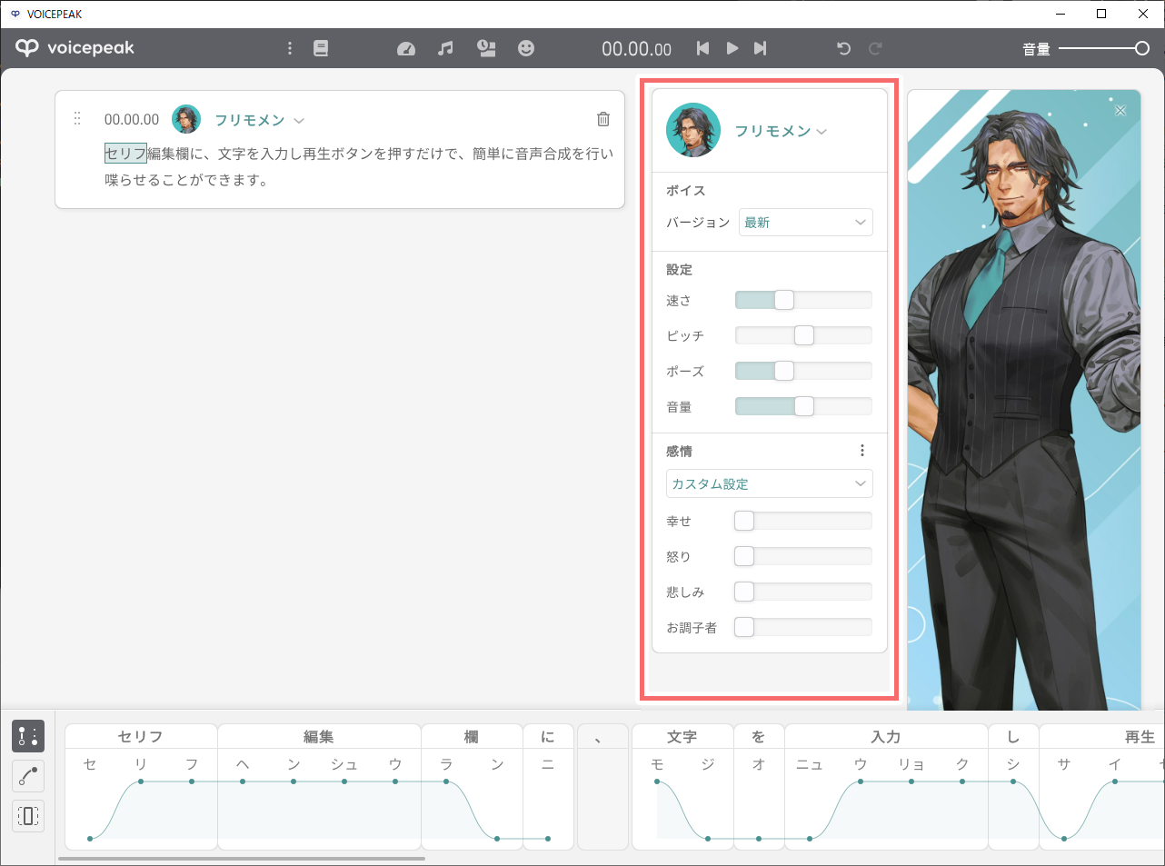This screenshot has height=866, width=1165.
Task: Open the dictionary book icon
Action: (321, 48)
